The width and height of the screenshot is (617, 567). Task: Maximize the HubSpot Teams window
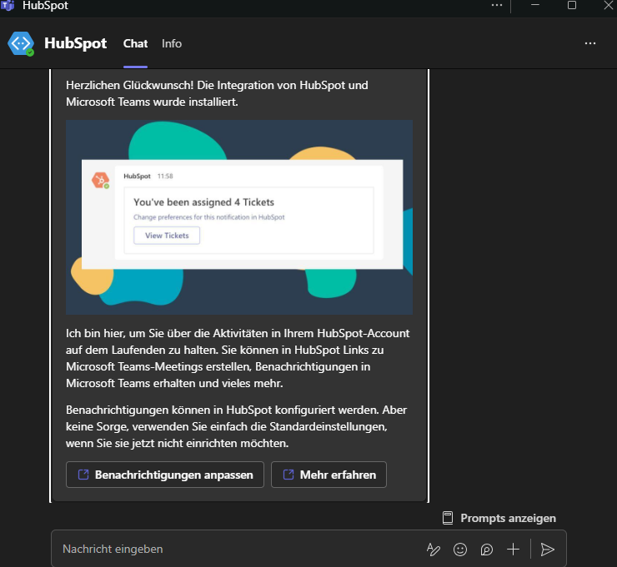(572, 5)
